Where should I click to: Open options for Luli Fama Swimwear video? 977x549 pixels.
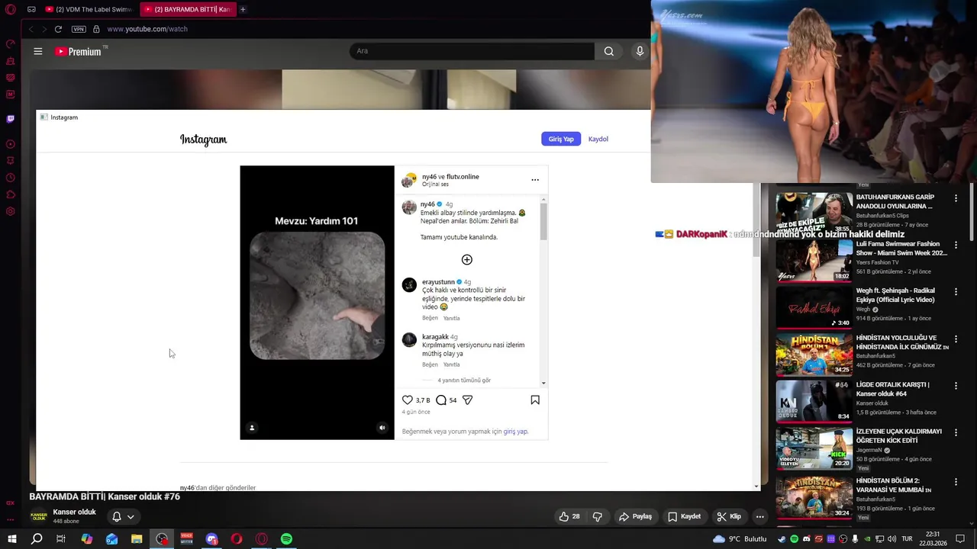[956, 245]
